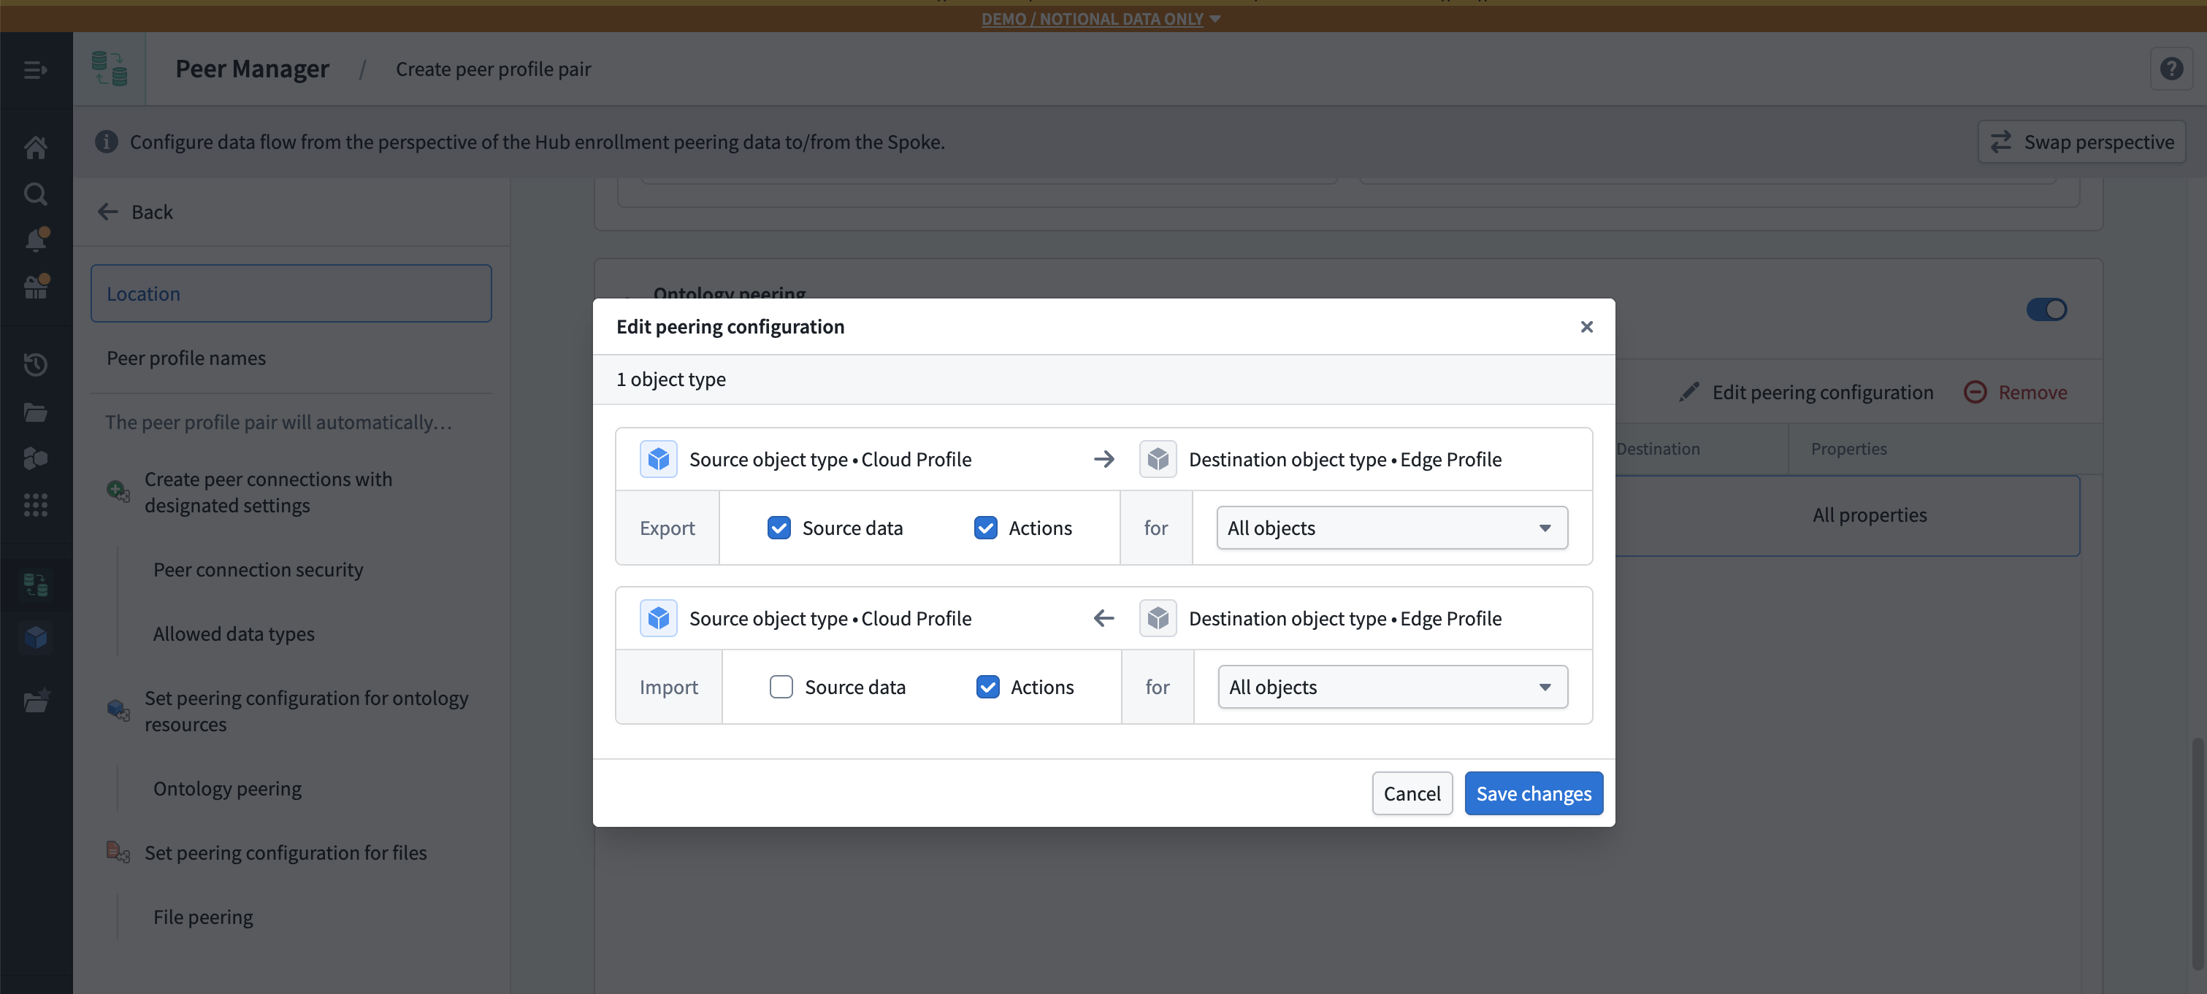
Task: Open the notifications bell icon
Action: click(x=35, y=239)
